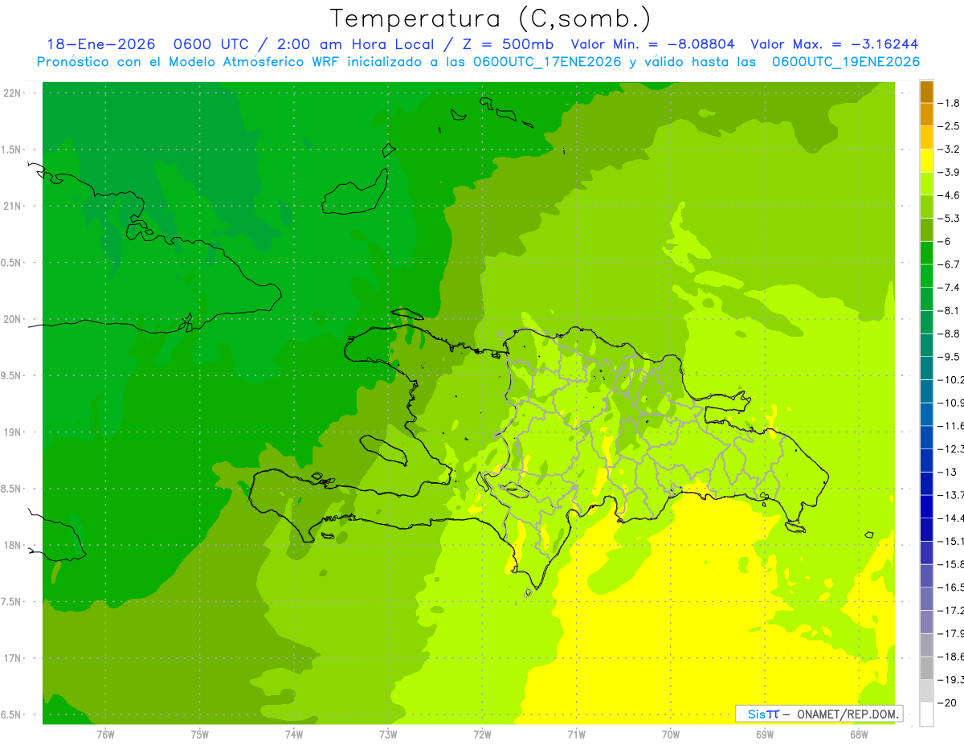Click the teal swatch between -9.5 and -10.2
The image size is (964, 745).
pos(926,368)
